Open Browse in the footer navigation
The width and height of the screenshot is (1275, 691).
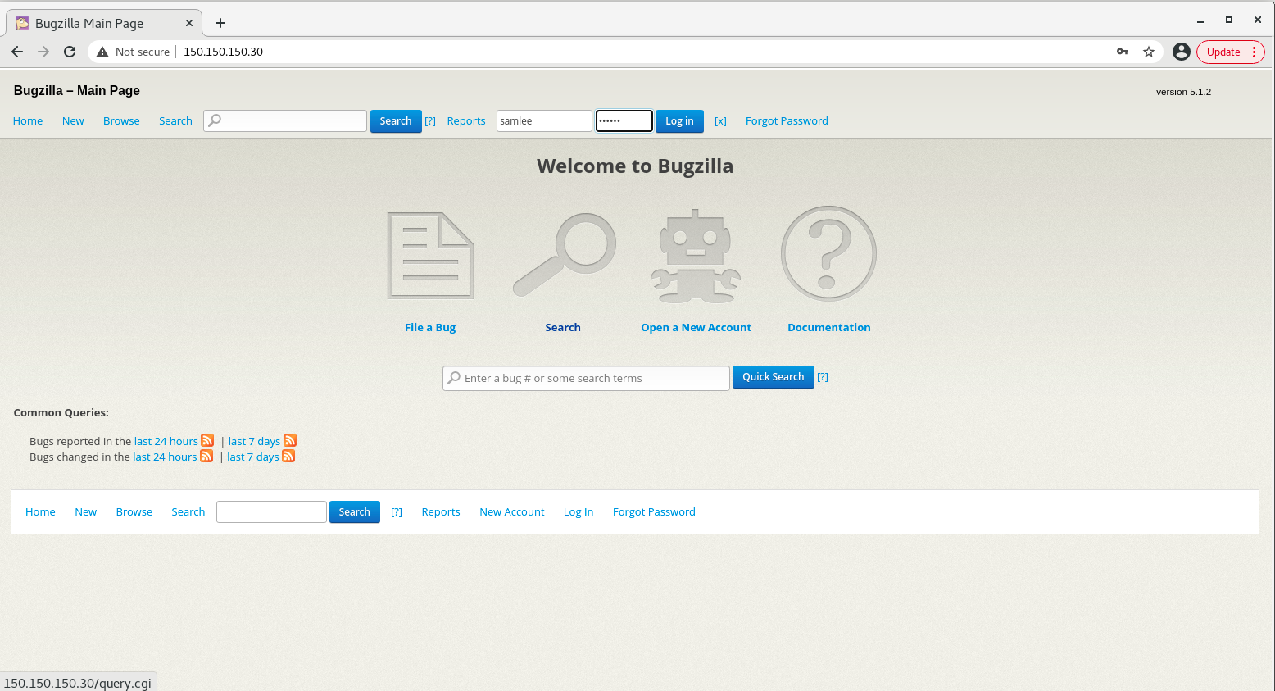click(x=134, y=511)
